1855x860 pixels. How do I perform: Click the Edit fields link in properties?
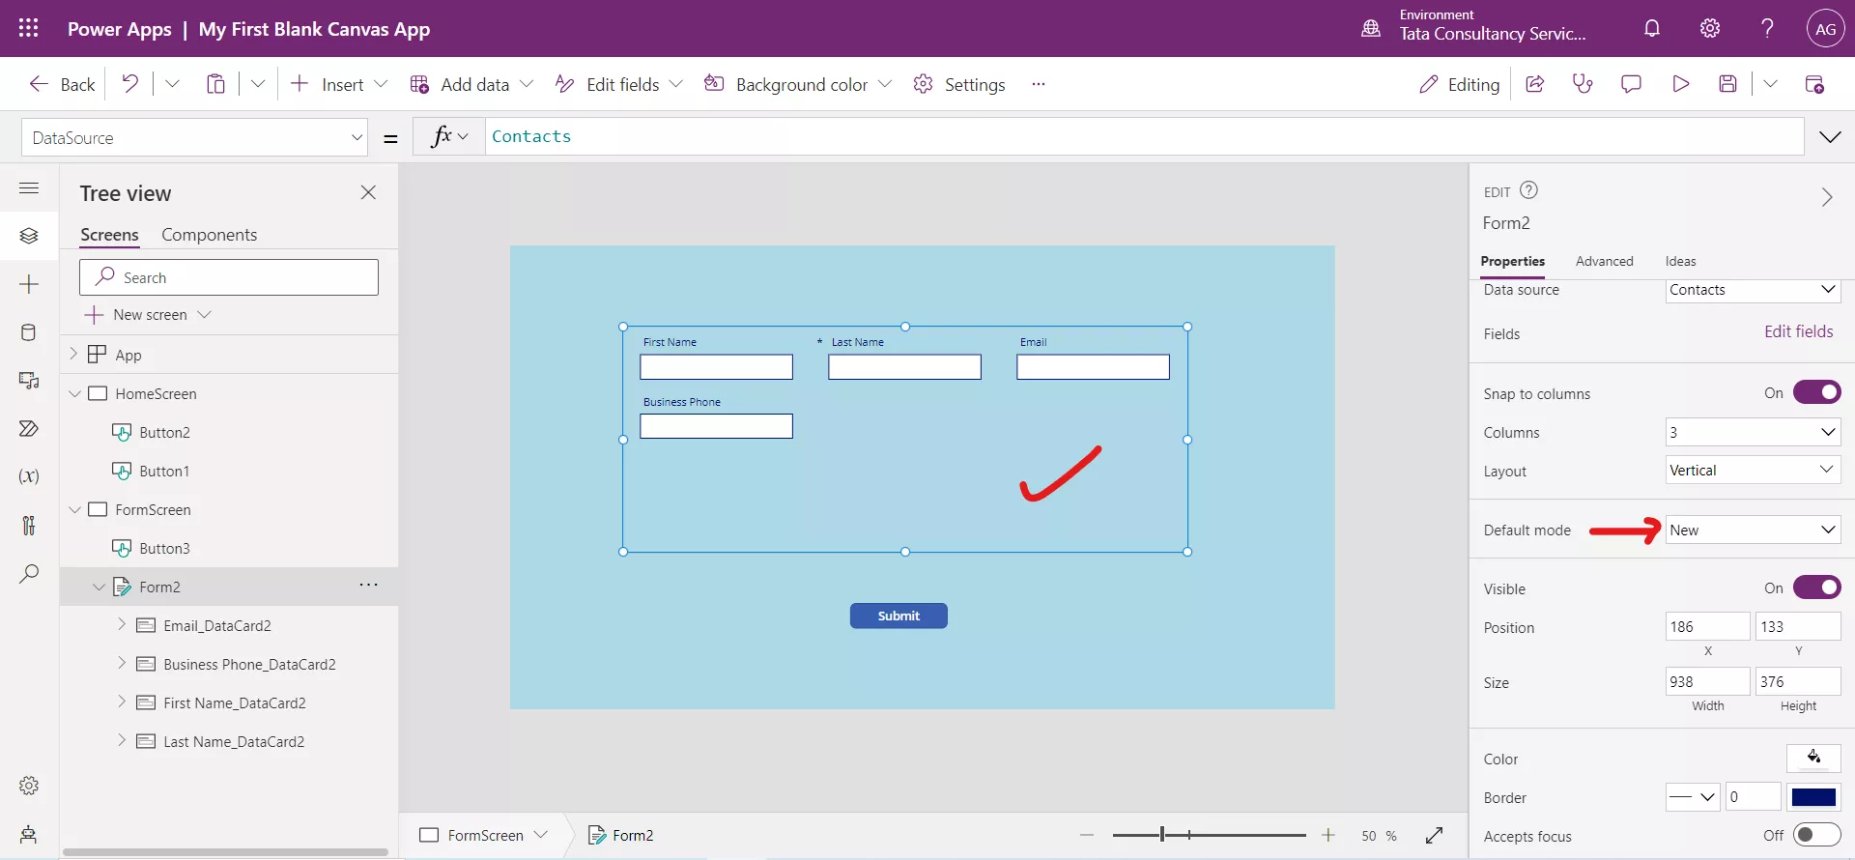pyautogui.click(x=1798, y=331)
